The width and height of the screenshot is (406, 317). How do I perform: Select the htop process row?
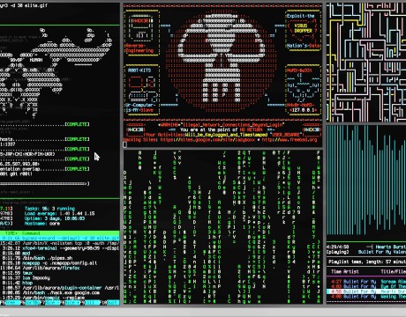point(60,283)
